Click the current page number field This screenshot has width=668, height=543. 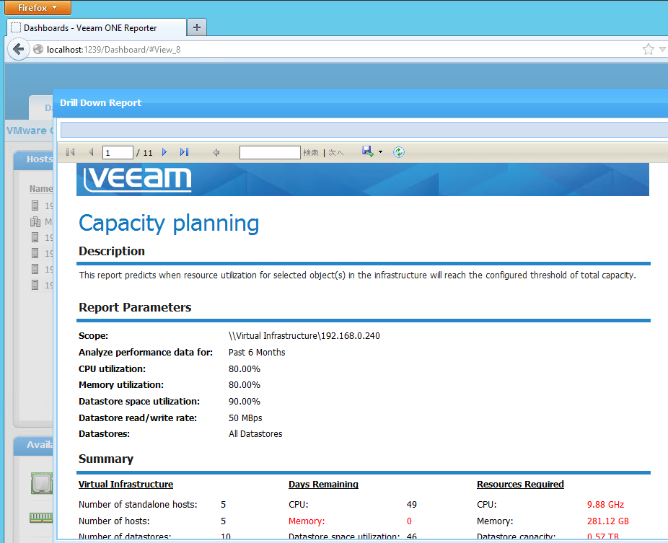(118, 152)
